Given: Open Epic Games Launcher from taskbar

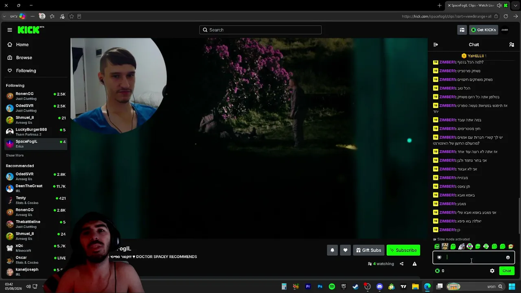Looking at the screenshot, I should click(x=344, y=286).
